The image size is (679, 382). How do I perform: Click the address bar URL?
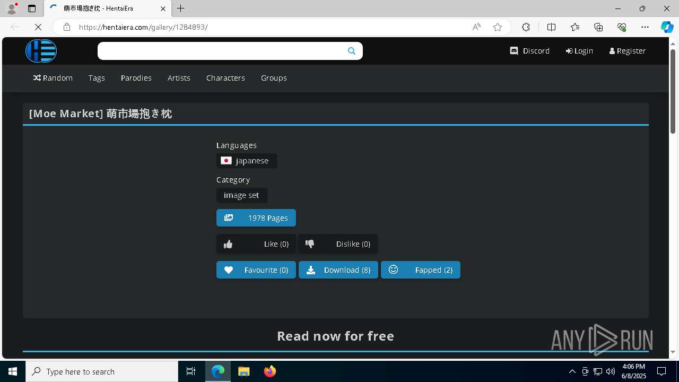[143, 27]
